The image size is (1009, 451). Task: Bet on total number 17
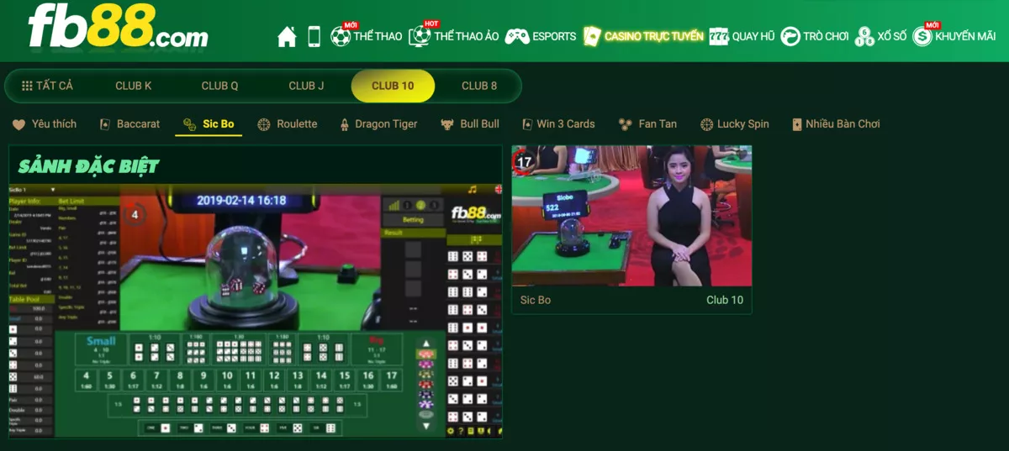tap(391, 380)
